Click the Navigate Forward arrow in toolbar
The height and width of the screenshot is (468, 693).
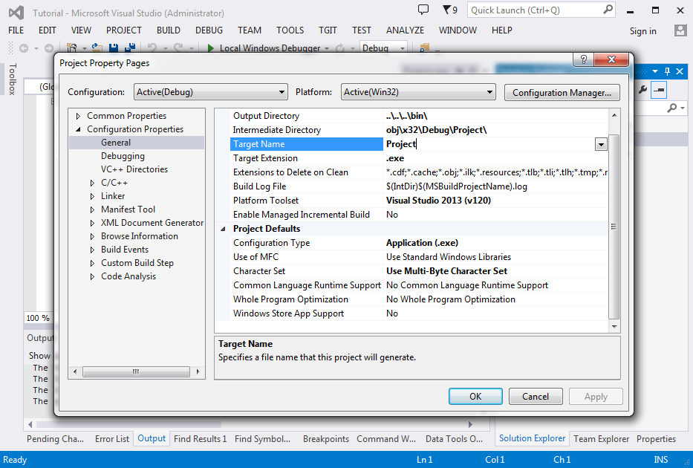coord(49,48)
